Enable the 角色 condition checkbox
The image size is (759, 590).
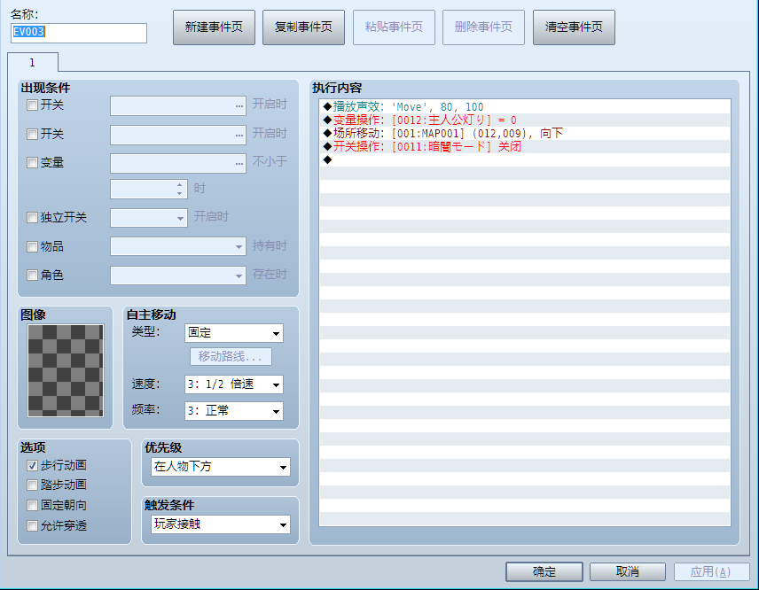tap(33, 276)
